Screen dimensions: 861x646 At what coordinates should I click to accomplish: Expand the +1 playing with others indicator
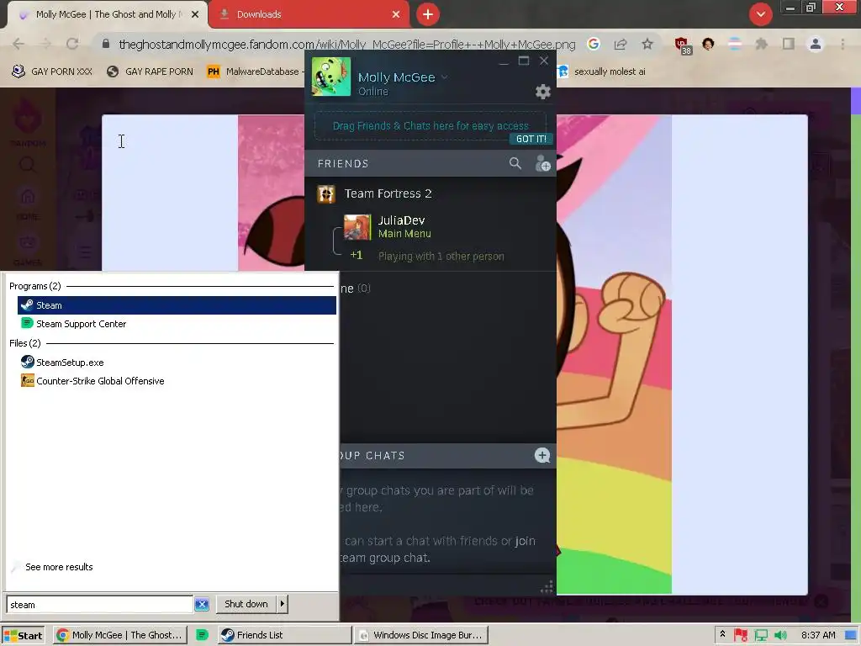(x=357, y=255)
